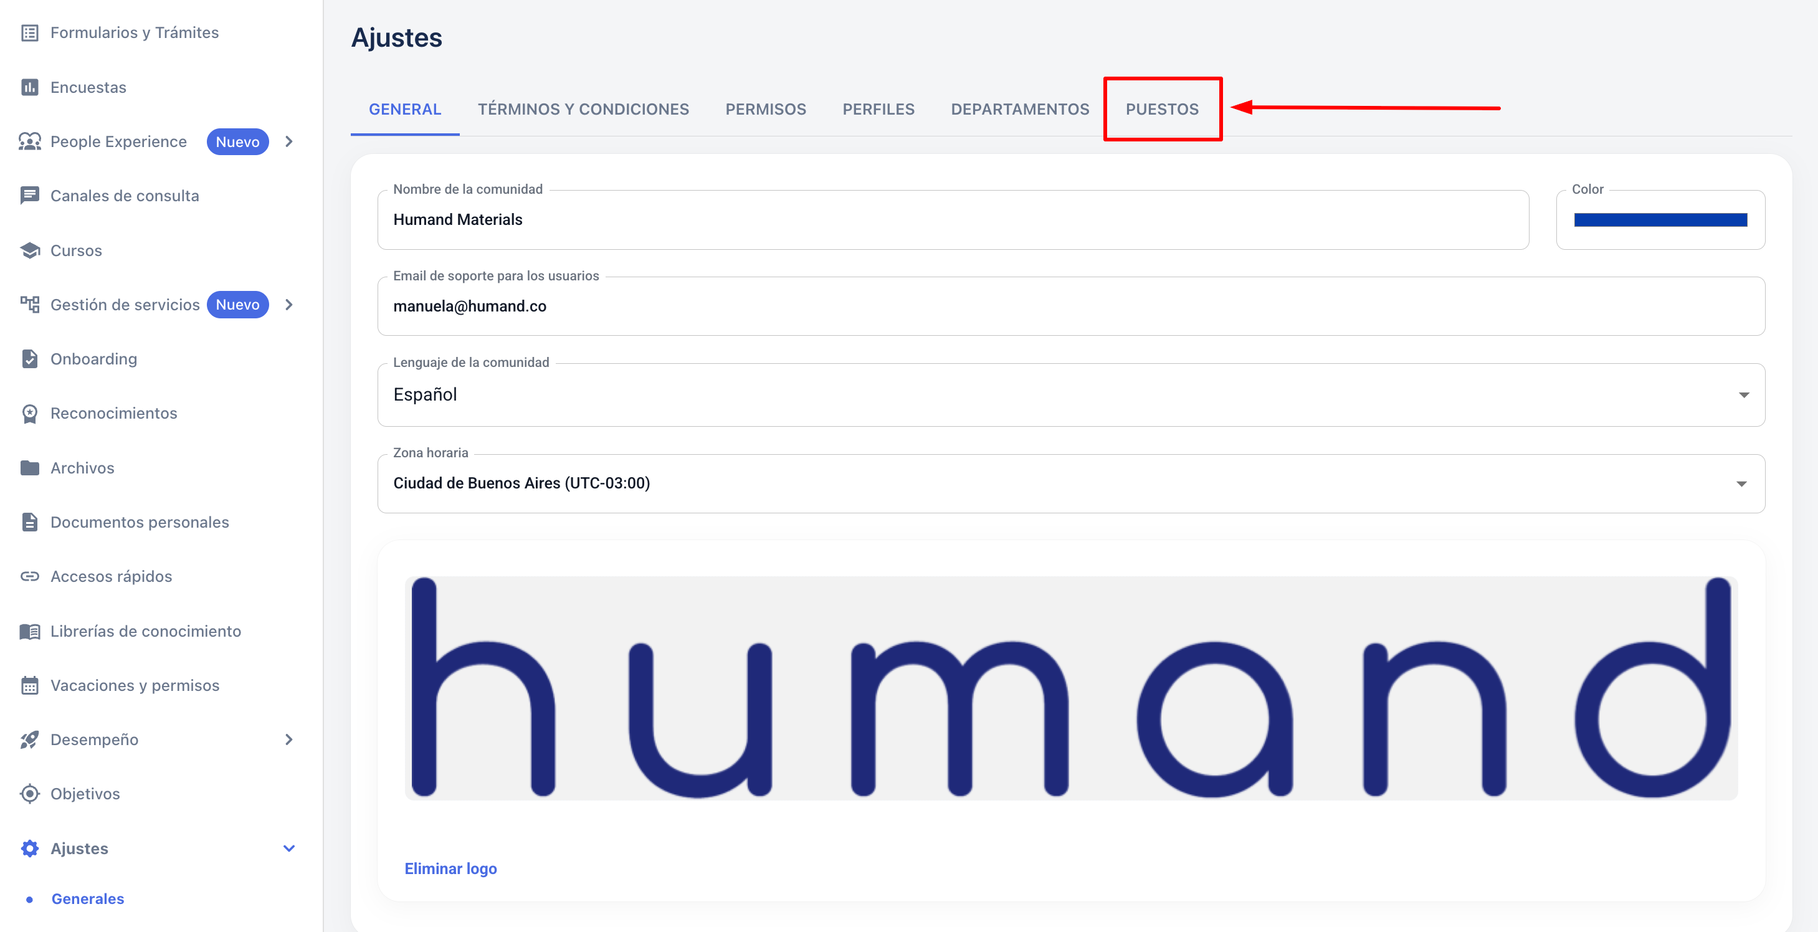Click the Librerías de conocimiento book icon

coord(30,630)
